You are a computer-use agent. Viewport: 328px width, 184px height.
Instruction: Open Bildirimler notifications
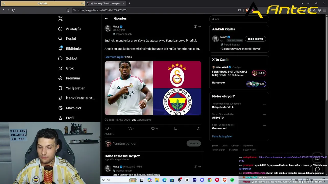70,49
